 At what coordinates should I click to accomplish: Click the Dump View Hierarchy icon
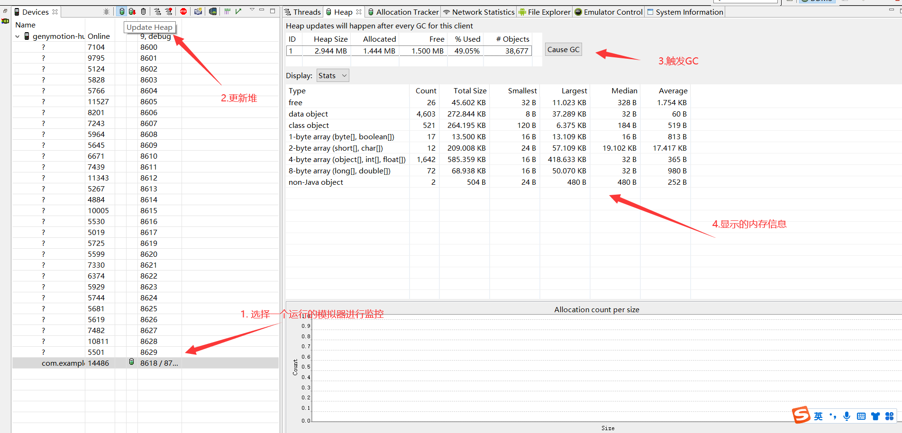pyautogui.click(x=213, y=11)
